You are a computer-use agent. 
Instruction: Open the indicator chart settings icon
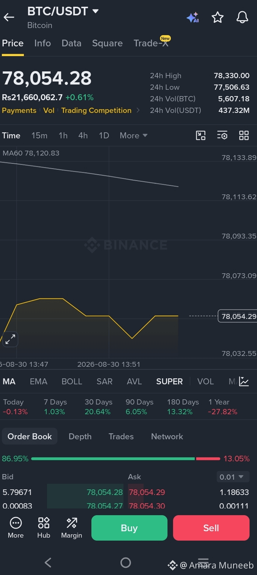coord(244,381)
